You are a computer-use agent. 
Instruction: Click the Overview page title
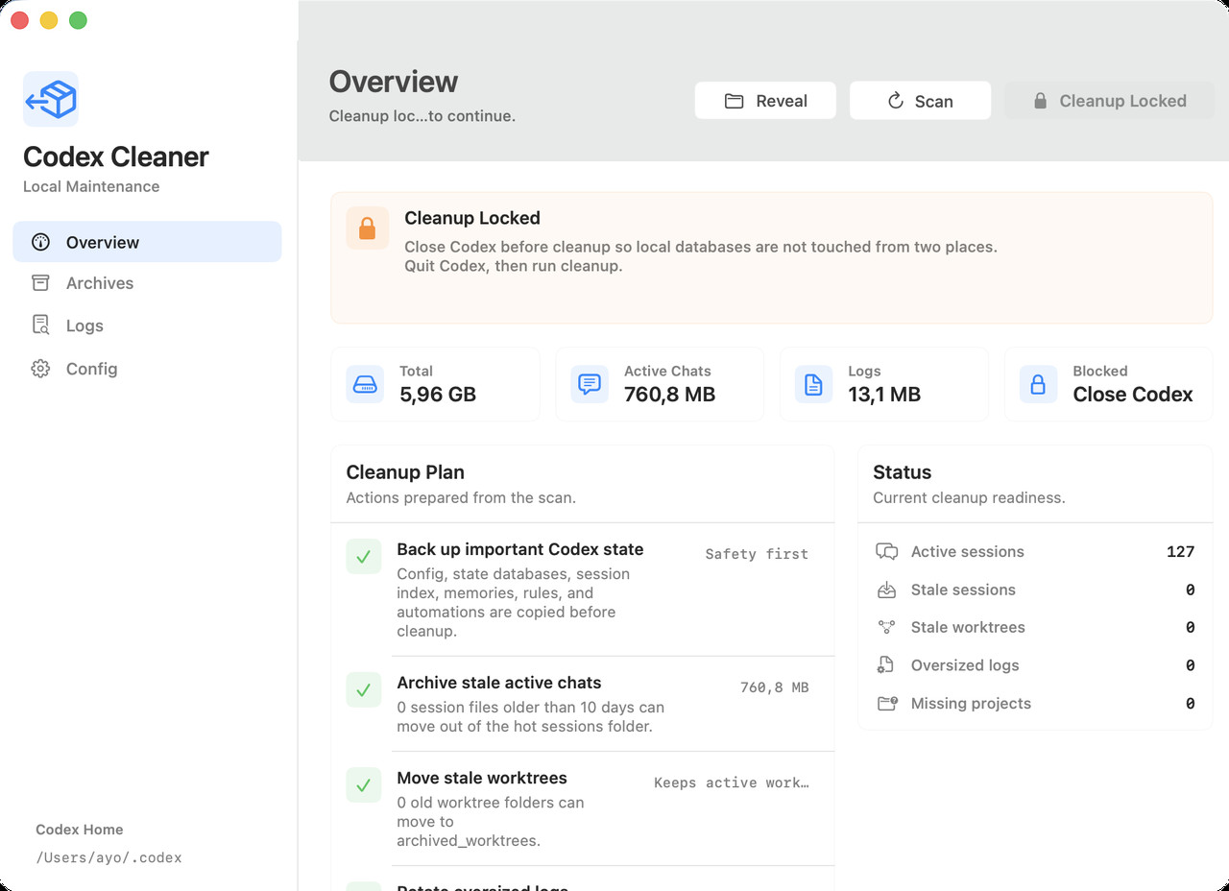(394, 82)
